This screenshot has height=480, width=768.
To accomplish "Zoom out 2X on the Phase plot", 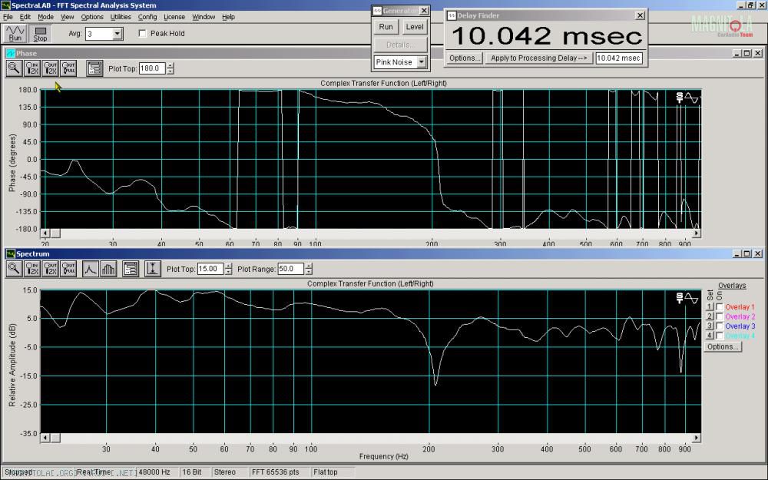I will point(51,68).
